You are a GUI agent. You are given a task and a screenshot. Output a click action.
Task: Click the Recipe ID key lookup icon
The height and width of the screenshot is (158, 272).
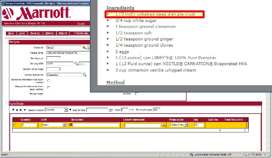[85, 48]
